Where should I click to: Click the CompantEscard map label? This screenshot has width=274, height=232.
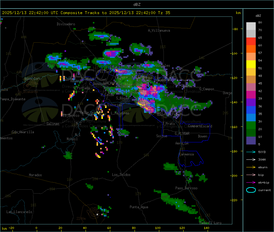(200, 126)
